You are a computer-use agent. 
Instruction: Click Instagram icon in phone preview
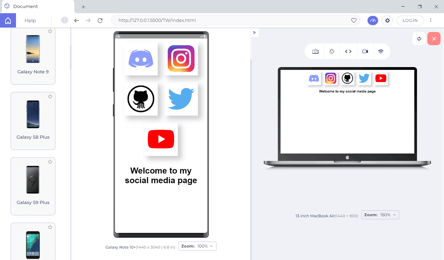tap(181, 58)
